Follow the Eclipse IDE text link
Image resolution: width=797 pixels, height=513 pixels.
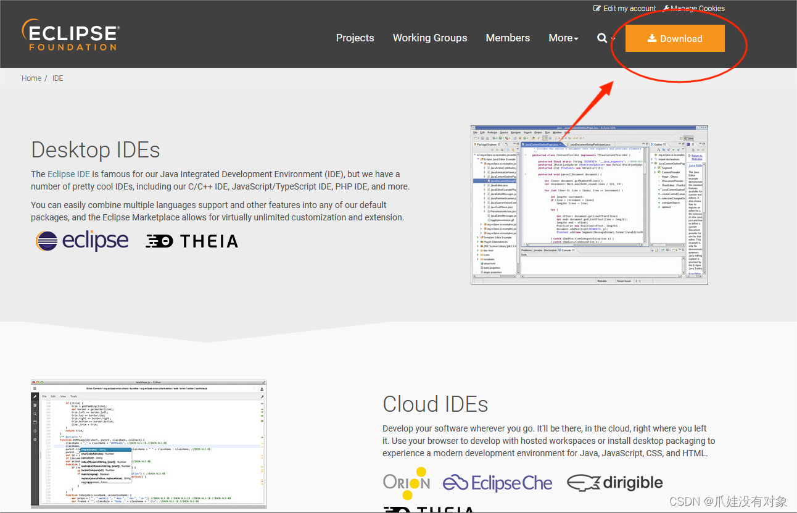point(69,174)
